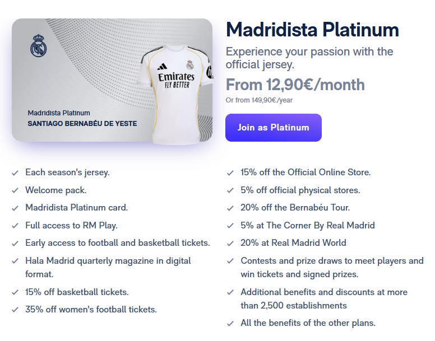This screenshot has height=341, width=435.
Task: Click the 'From 12,90€/month' price text
Action: point(295,85)
